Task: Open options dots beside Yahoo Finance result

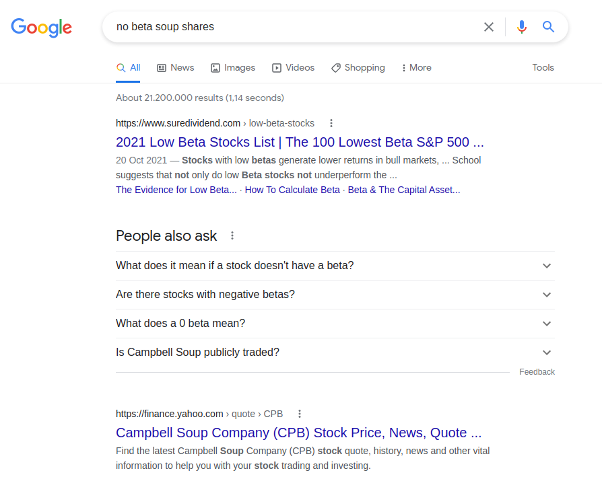Action: 300,414
